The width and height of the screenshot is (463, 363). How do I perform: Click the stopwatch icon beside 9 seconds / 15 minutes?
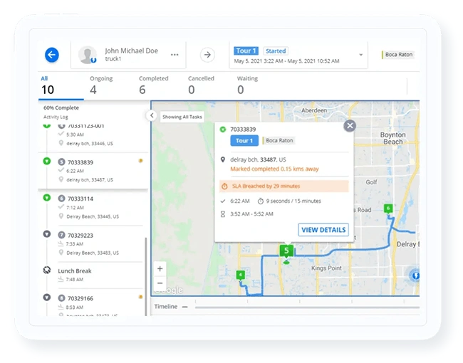pos(261,201)
